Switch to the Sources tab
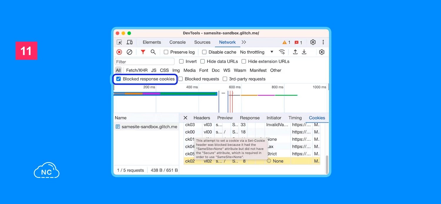 coord(202,42)
